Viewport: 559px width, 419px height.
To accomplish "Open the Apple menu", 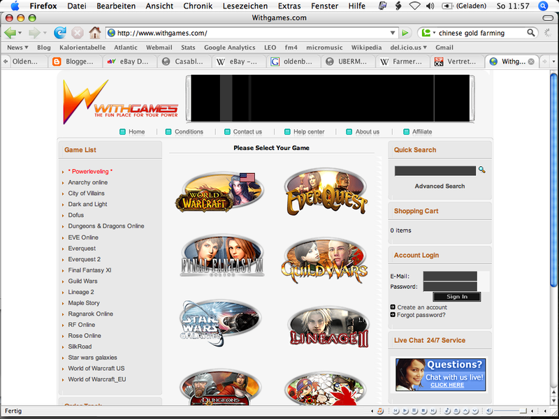I will coord(15,6).
